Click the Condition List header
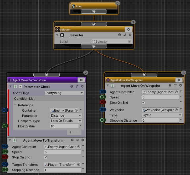The height and width of the screenshot is (175, 190). pos(48,98)
